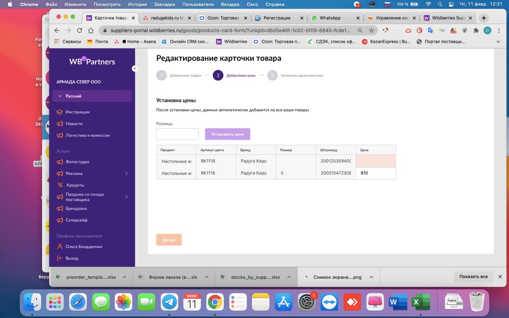Click the empty pink Цена cell
509x318 pixels.
pos(376,161)
